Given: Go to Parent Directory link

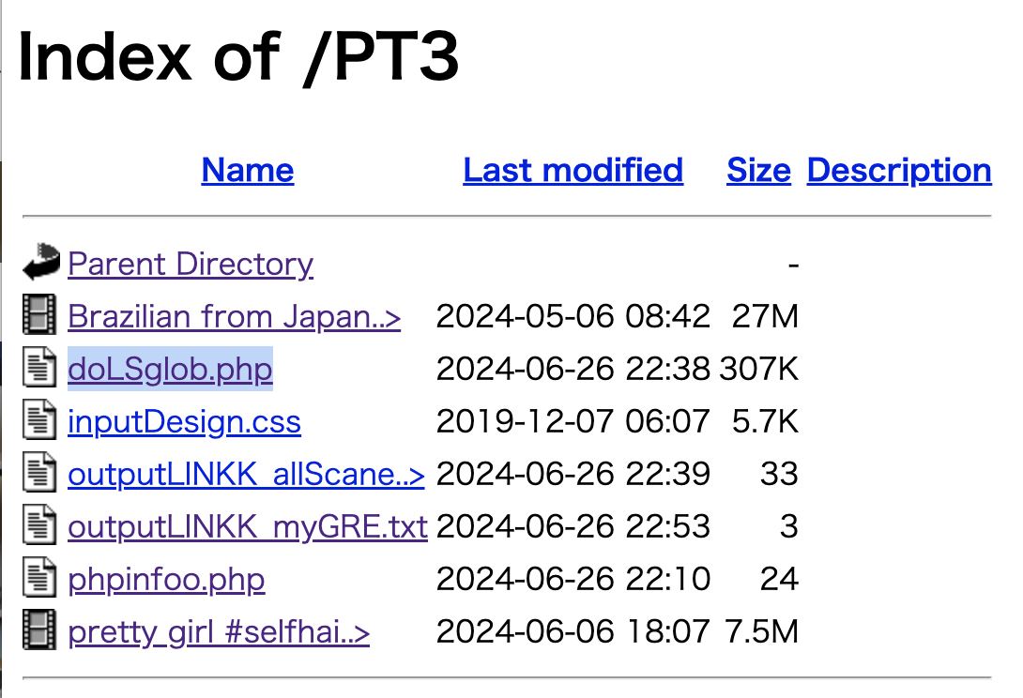Looking at the screenshot, I should point(191,265).
